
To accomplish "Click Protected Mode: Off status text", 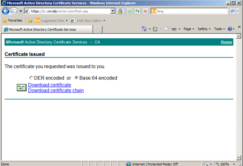I will click(x=163, y=164).
